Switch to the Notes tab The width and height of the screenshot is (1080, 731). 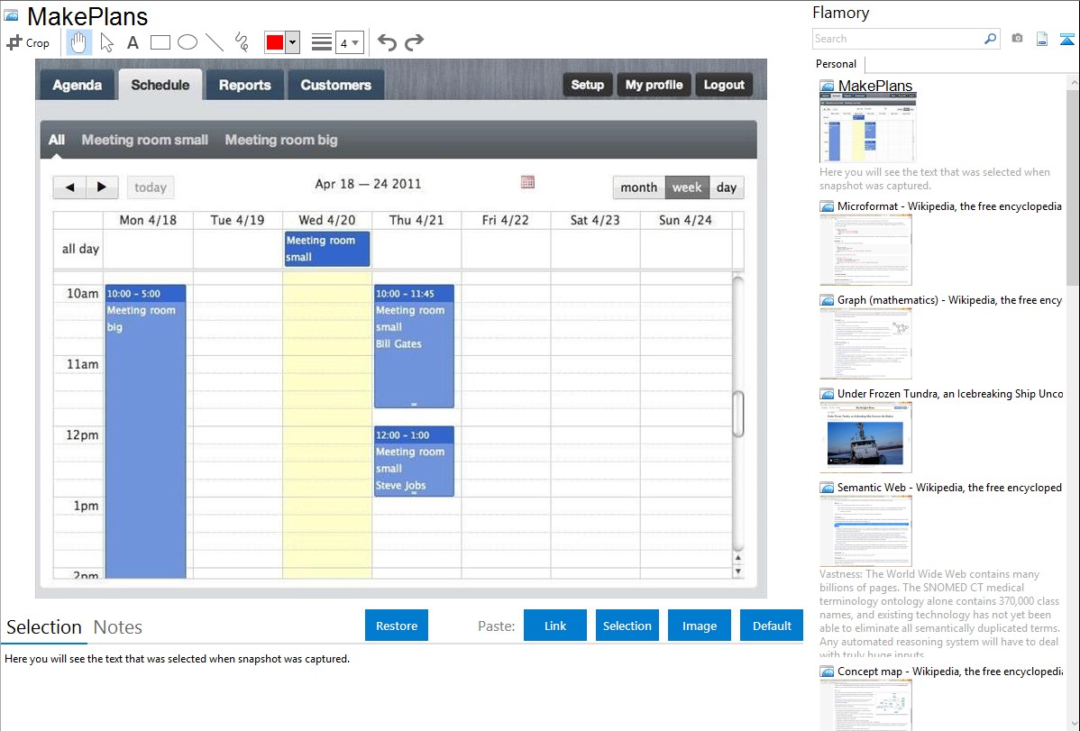(118, 627)
